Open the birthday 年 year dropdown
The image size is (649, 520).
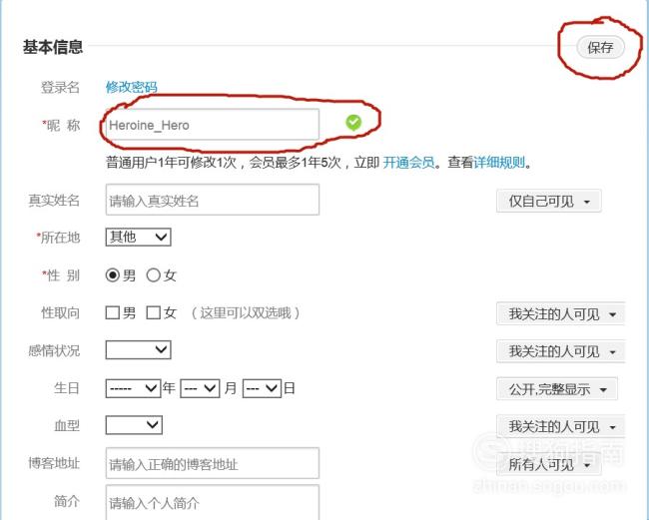coord(133,389)
